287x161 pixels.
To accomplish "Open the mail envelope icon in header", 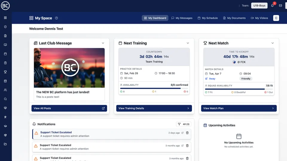I will [280, 5].
